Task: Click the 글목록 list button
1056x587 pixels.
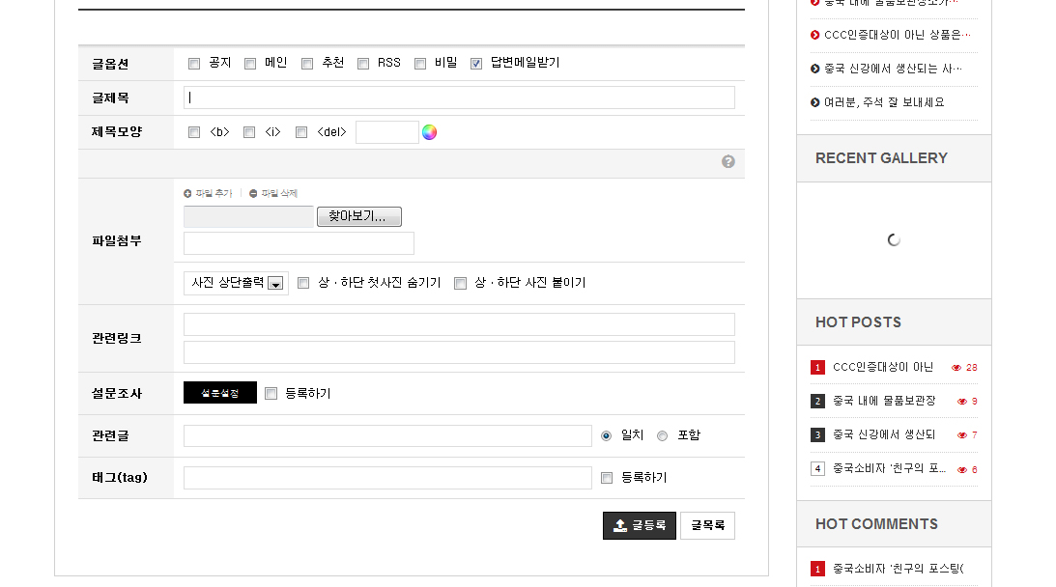Action: [x=708, y=526]
